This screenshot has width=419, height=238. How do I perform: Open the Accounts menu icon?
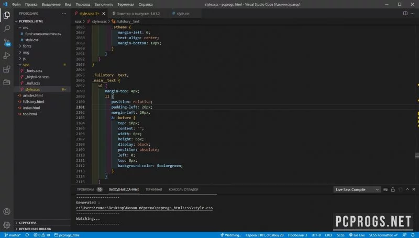[x=7, y=212]
